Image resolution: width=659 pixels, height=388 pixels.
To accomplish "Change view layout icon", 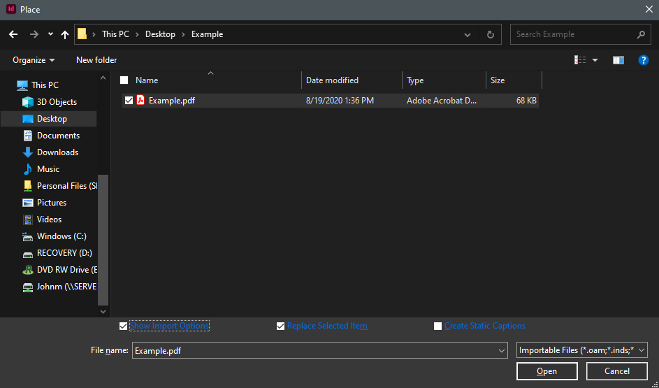I will pyautogui.click(x=580, y=60).
